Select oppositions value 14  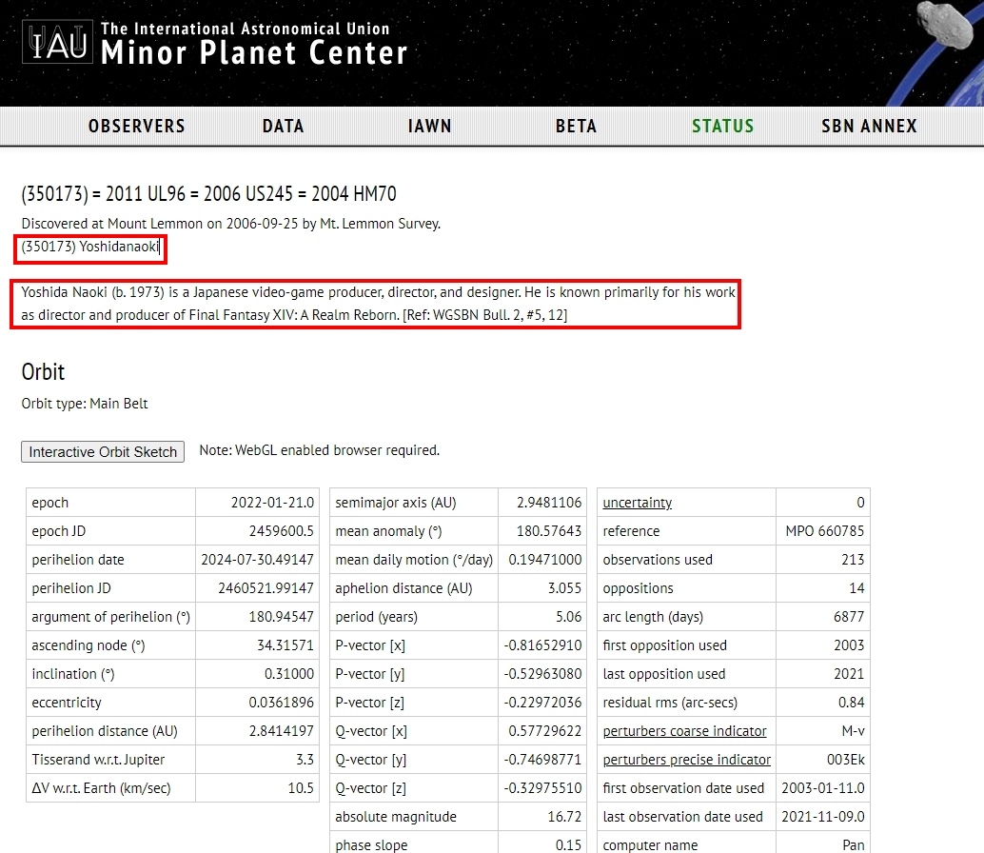click(x=856, y=588)
